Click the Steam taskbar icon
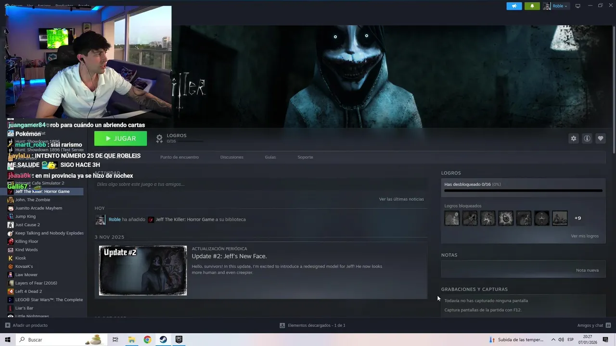This screenshot has width=616, height=346. 163,340
